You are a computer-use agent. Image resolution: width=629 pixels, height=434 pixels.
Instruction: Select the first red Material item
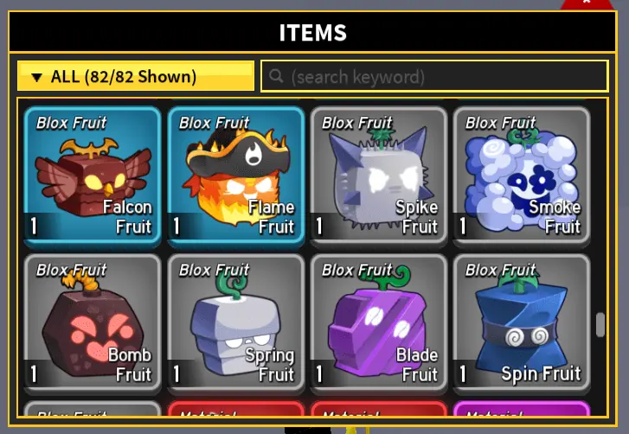coord(236,409)
